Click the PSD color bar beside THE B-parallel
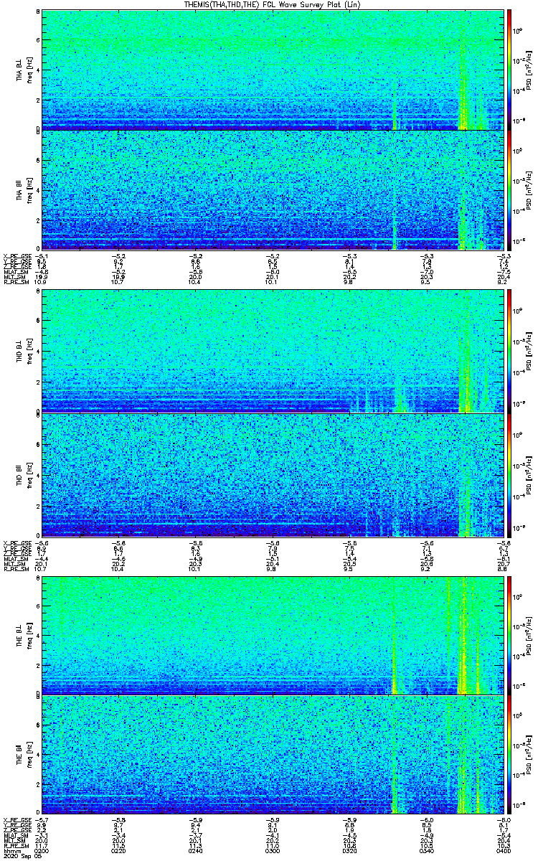 click(x=510, y=756)
